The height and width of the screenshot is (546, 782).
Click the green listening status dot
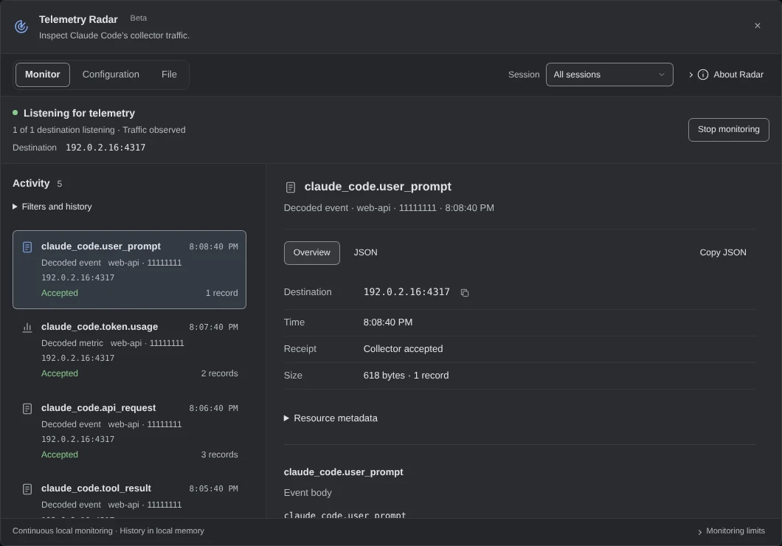click(x=15, y=113)
